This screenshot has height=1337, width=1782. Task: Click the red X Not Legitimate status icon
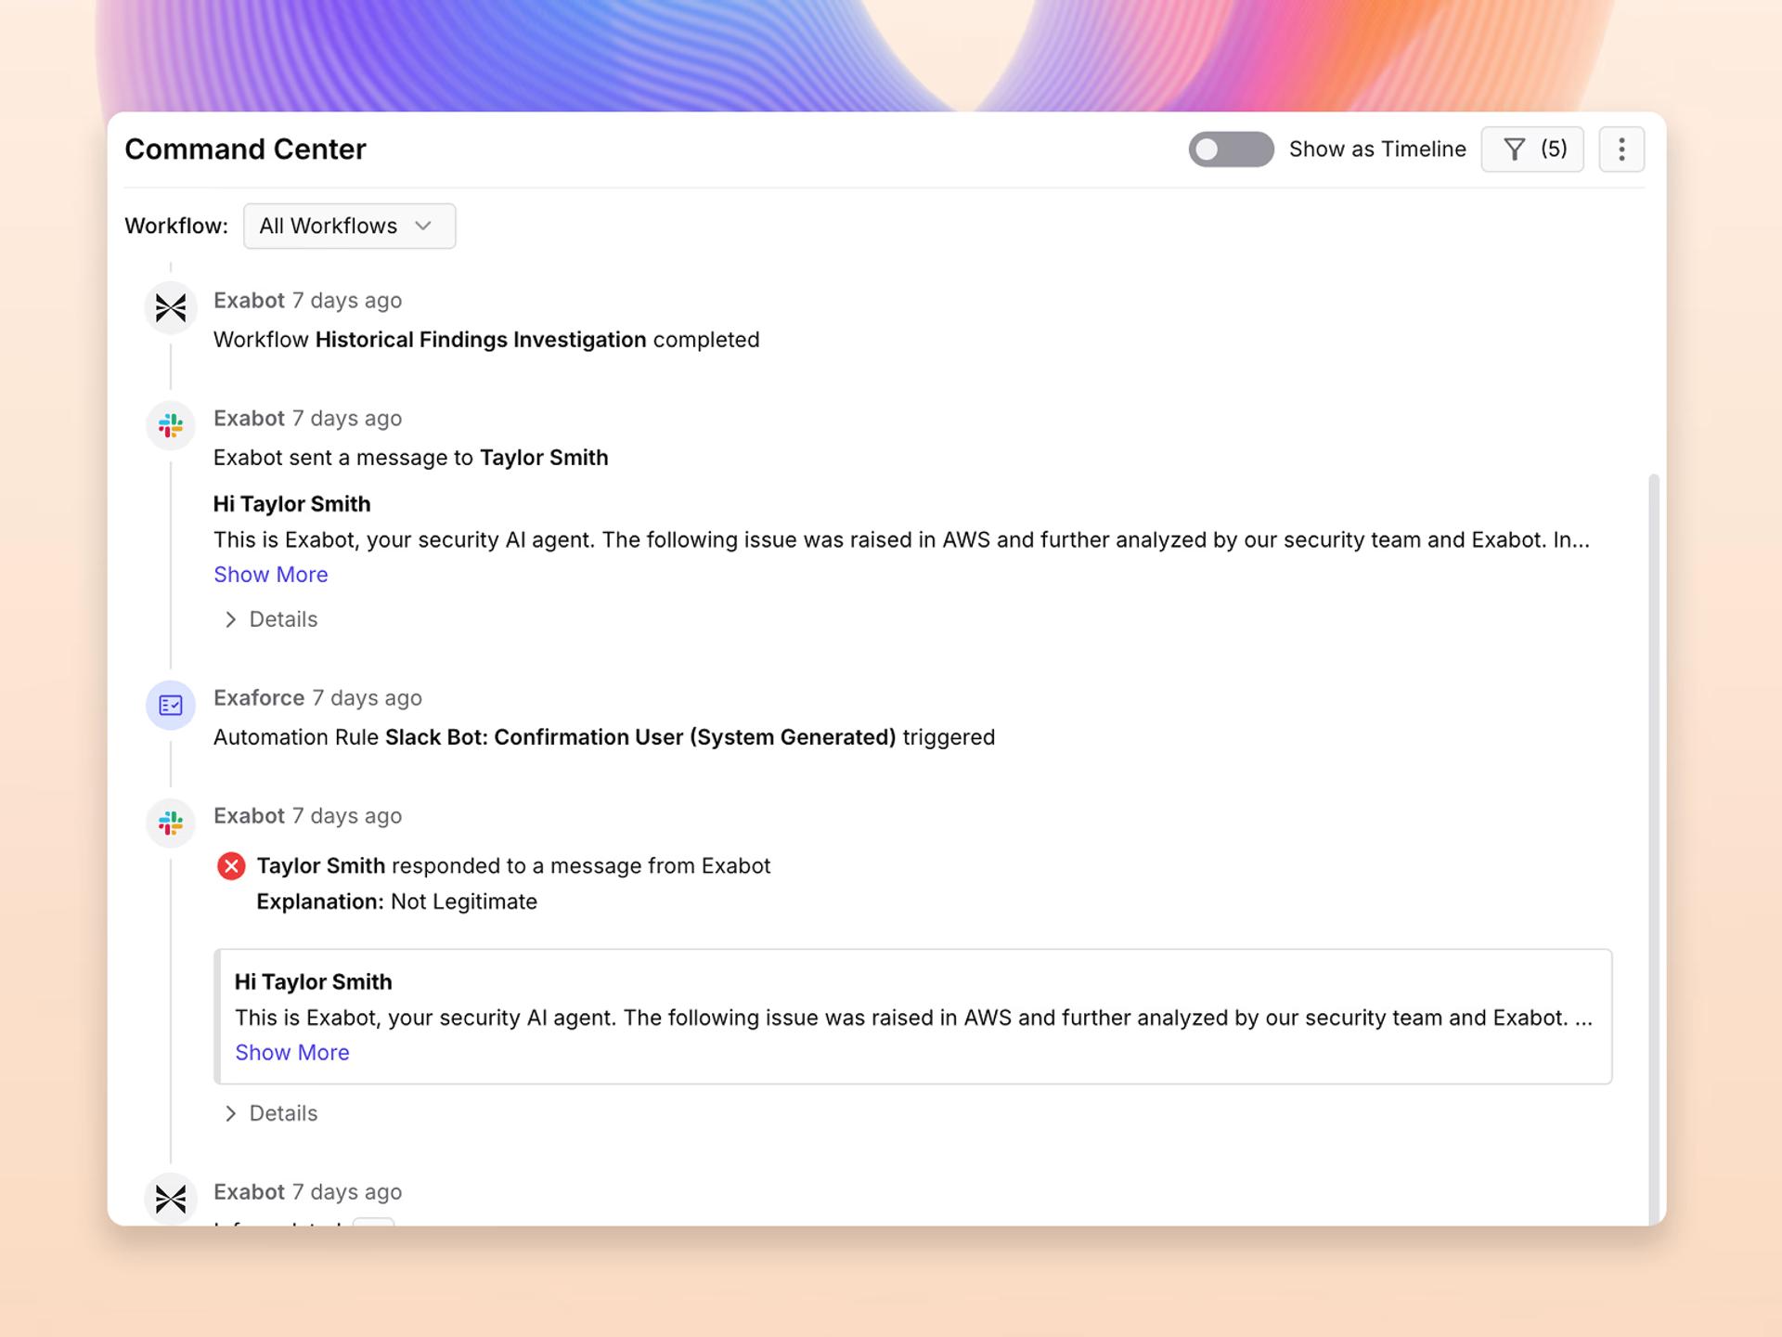231,866
